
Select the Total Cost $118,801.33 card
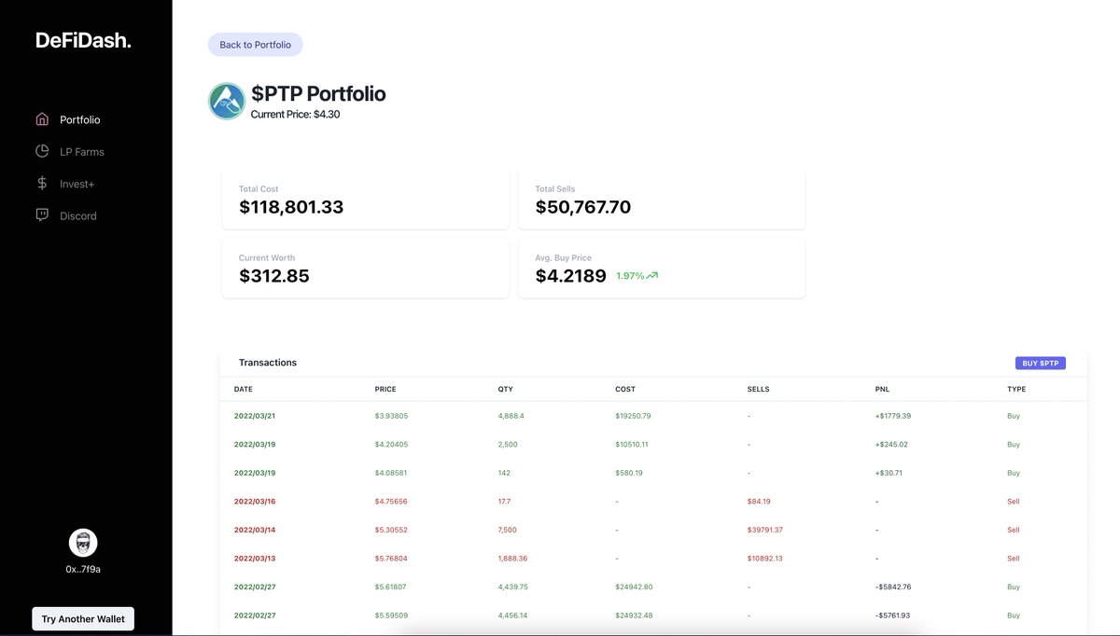(365, 200)
